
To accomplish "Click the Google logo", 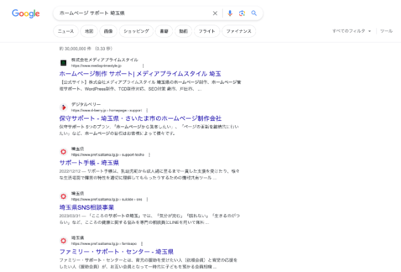I will [26, 14].
